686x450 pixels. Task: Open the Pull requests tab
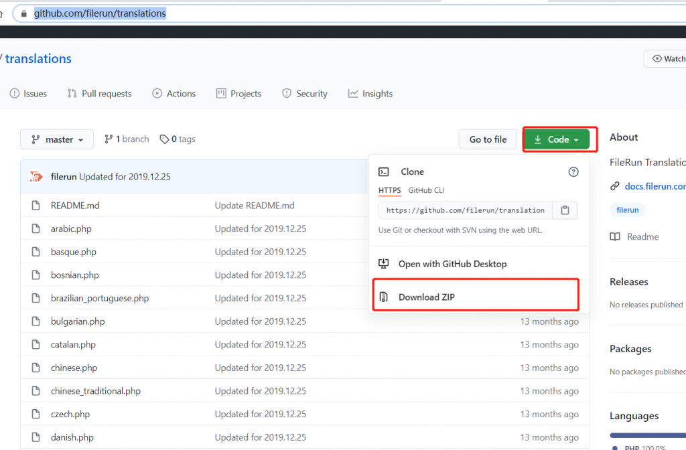99,94
